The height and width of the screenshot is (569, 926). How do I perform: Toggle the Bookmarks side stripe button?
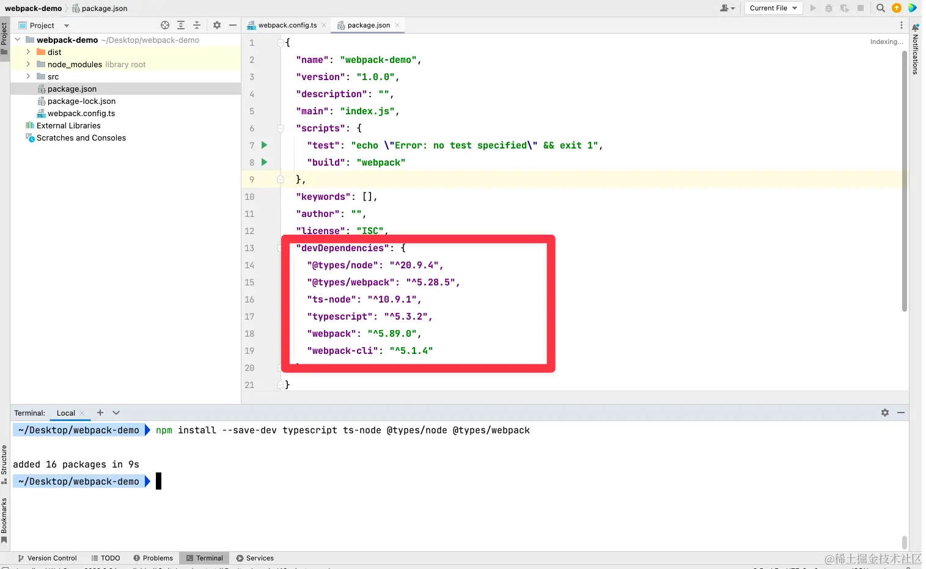tap(4, 520)
